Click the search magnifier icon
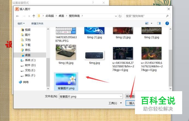189x121 pixels. (x=167, y=16)
